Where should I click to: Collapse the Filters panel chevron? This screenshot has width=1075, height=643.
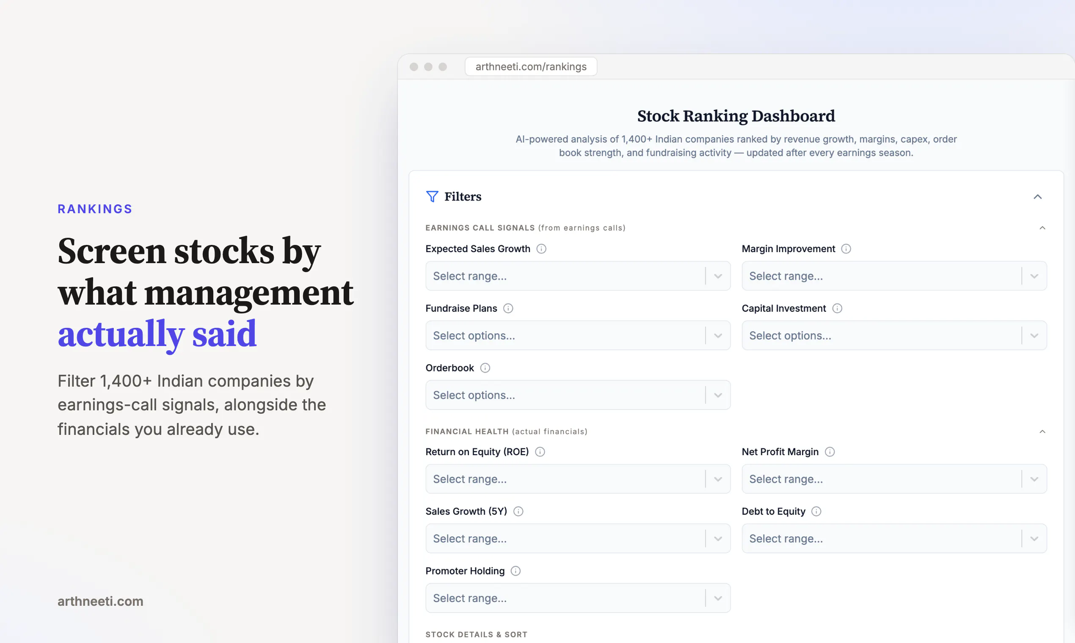point(1037,197)
